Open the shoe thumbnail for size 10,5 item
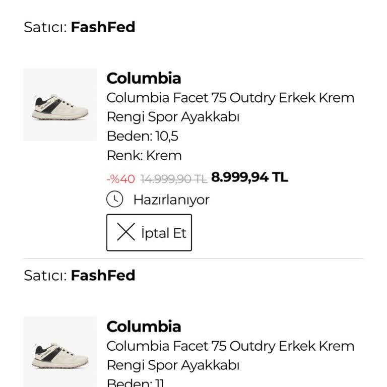The width and height of the screenshot is (387, 387). click(60, 105)
